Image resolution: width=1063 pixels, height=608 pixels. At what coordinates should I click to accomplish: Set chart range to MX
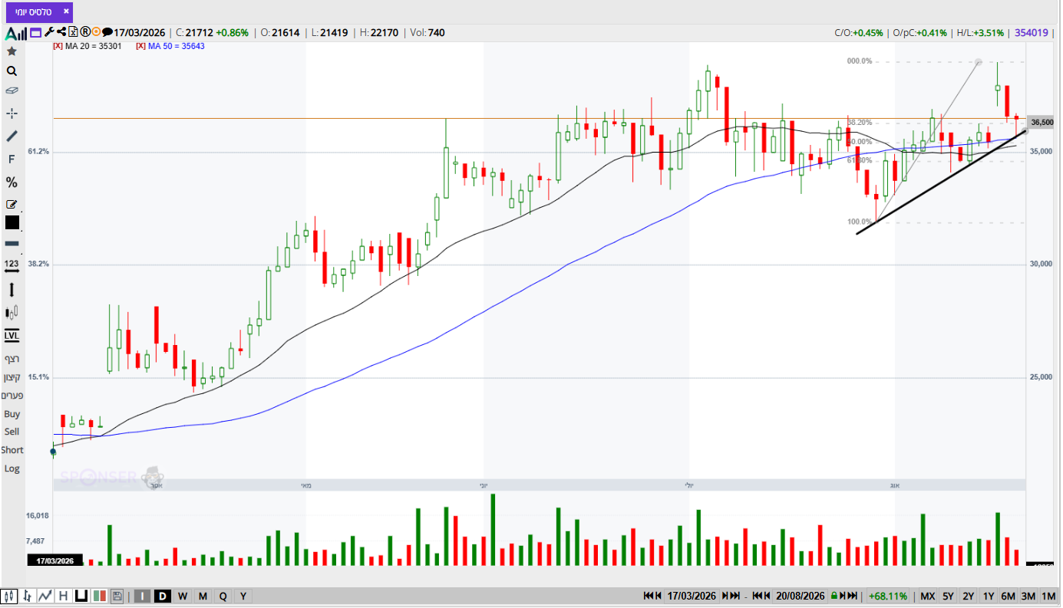point(928,596)
